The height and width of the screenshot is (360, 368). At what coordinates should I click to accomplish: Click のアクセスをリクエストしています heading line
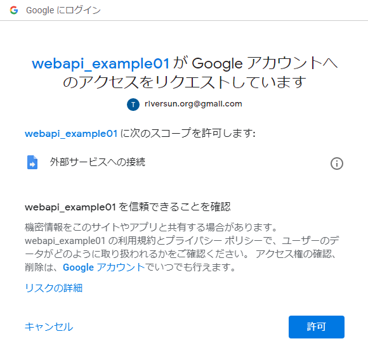[x=185, y=83]
